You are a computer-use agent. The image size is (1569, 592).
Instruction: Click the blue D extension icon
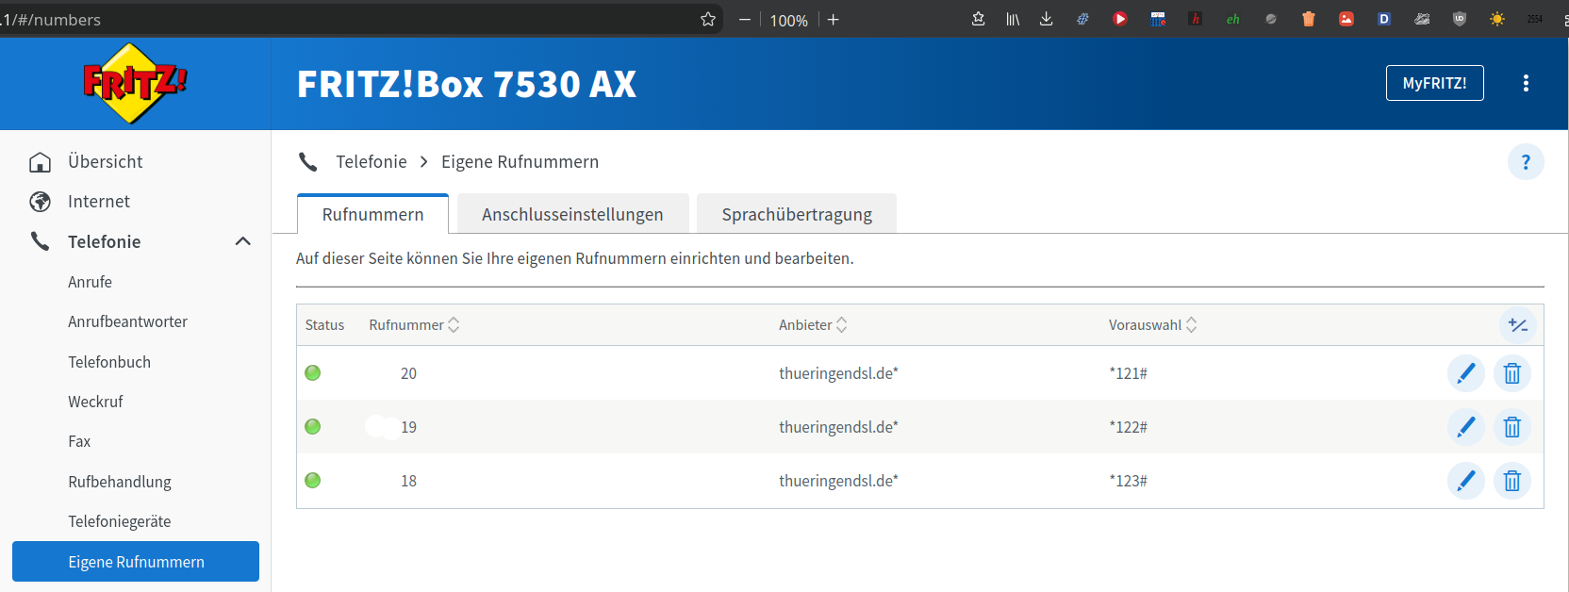[1384, 19]
